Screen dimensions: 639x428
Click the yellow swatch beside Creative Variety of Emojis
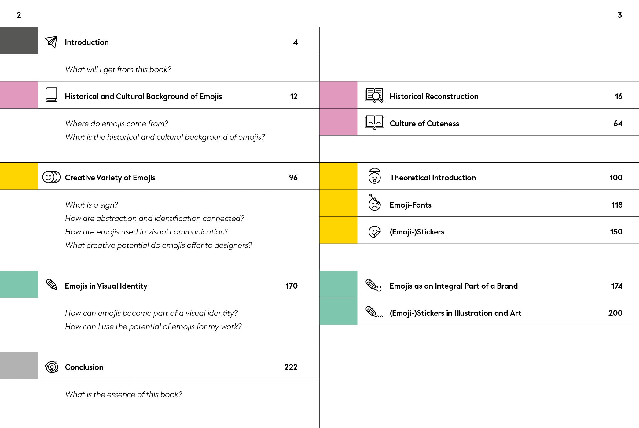pos(19,176)
